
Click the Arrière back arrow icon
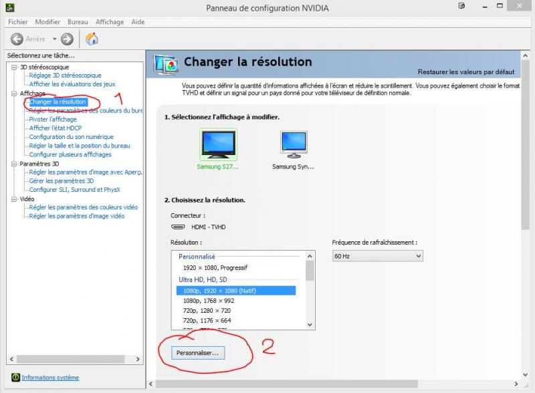click(17, 39)
